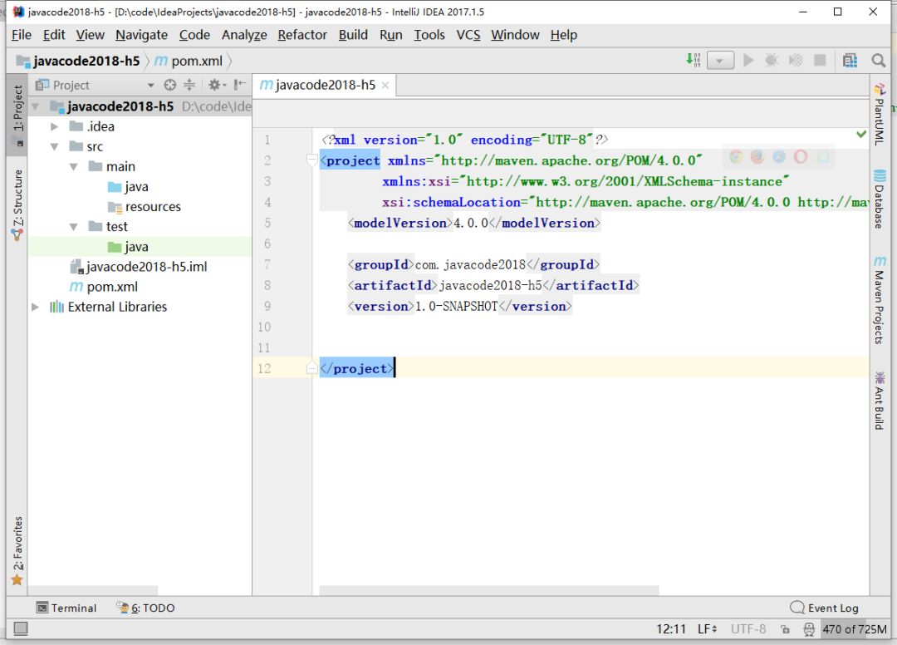Open the Refactor menu

tap(302, 34)
